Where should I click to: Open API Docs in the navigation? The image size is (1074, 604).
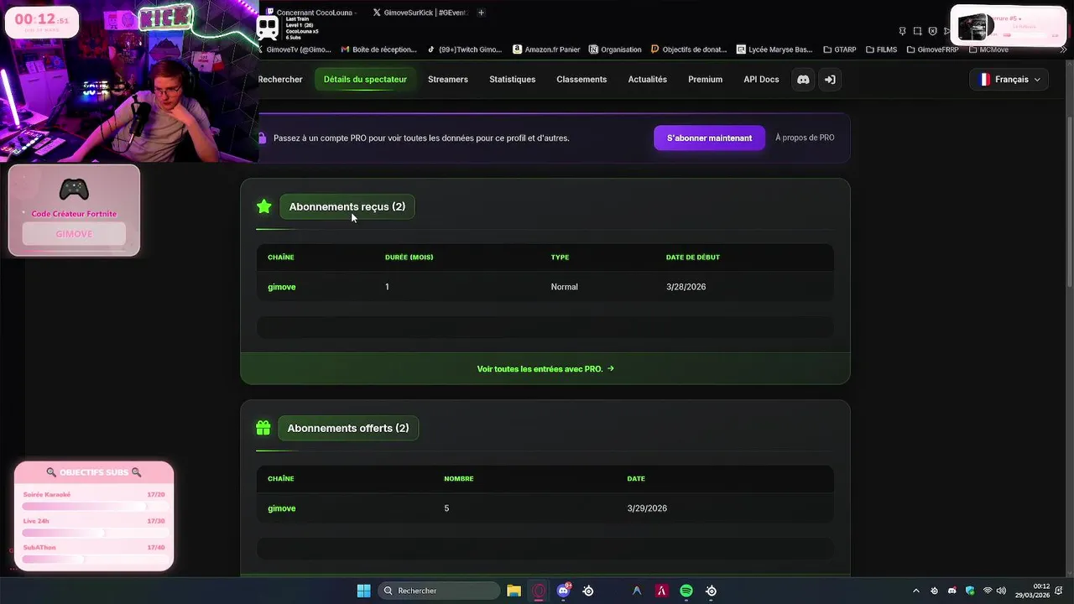click(x=761, y=80)
